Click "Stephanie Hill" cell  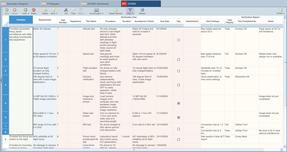[x=247, y=85]
